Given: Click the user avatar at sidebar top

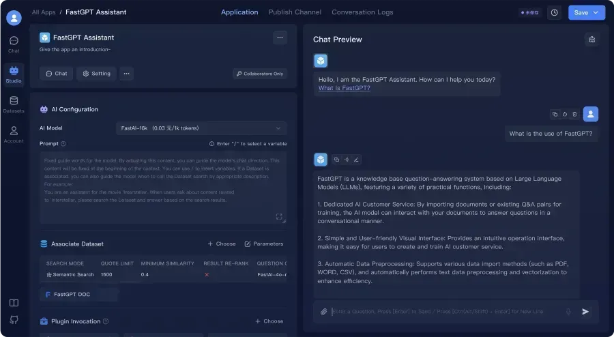Looking at the screenshot, I should point(14,18).
